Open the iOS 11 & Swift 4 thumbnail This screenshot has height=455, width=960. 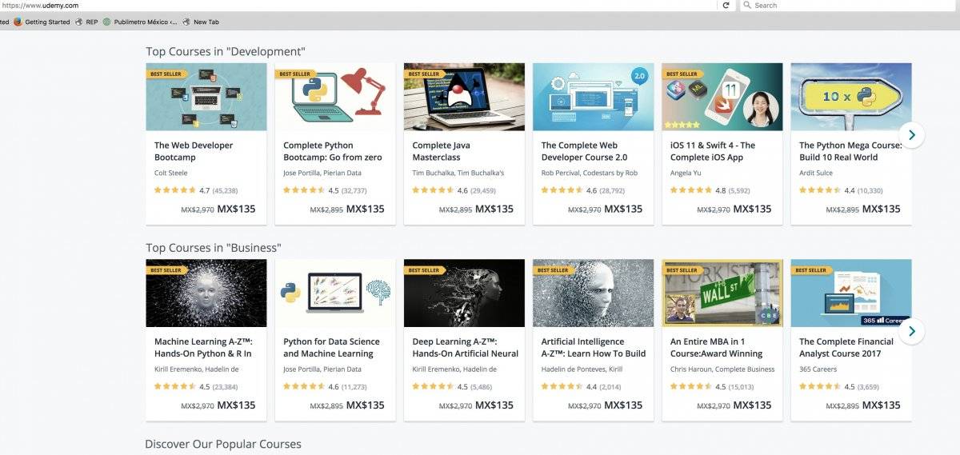(x=722, y=97)
